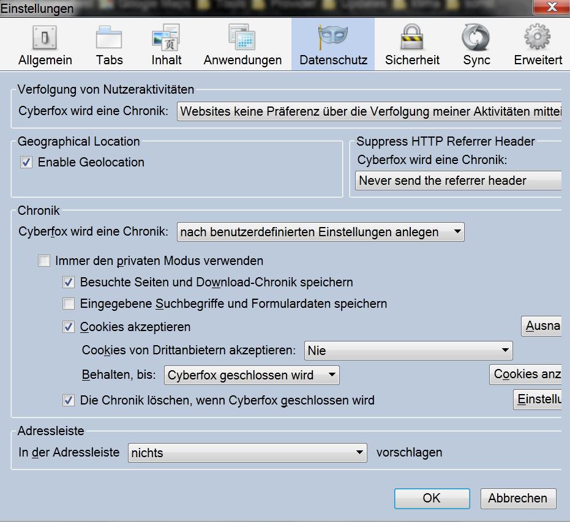Toggle the Enable Geolocation checkbox
This screenshot has width=570, height=522.
pos(26,162)
